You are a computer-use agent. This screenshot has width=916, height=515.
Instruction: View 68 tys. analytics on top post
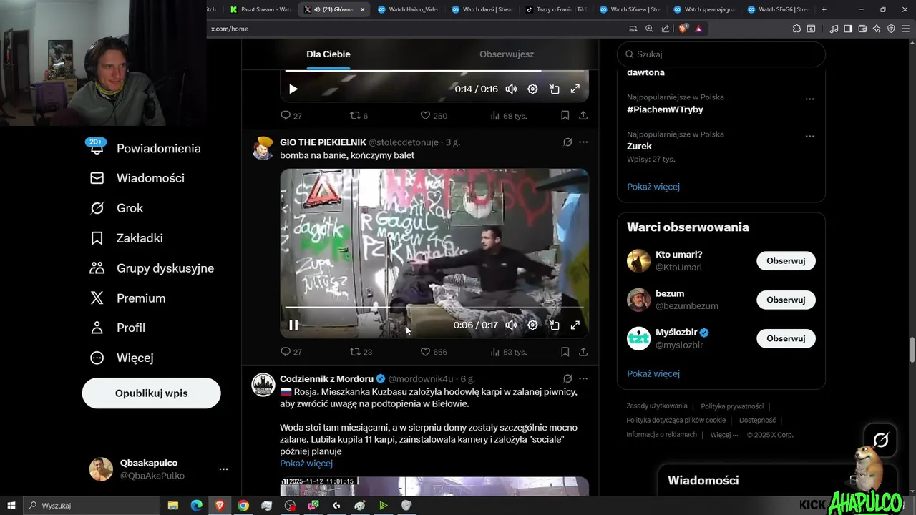[508, 115]
